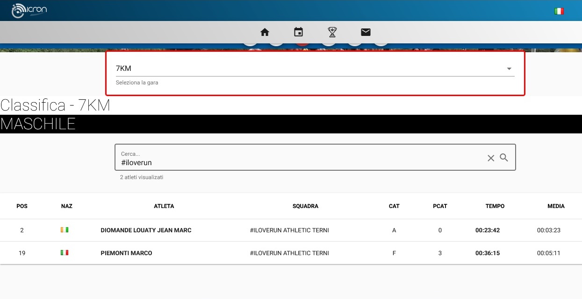The width and height of the screenshot is (582, 299).
Task: Click the Icron logo
Action: 29,10
